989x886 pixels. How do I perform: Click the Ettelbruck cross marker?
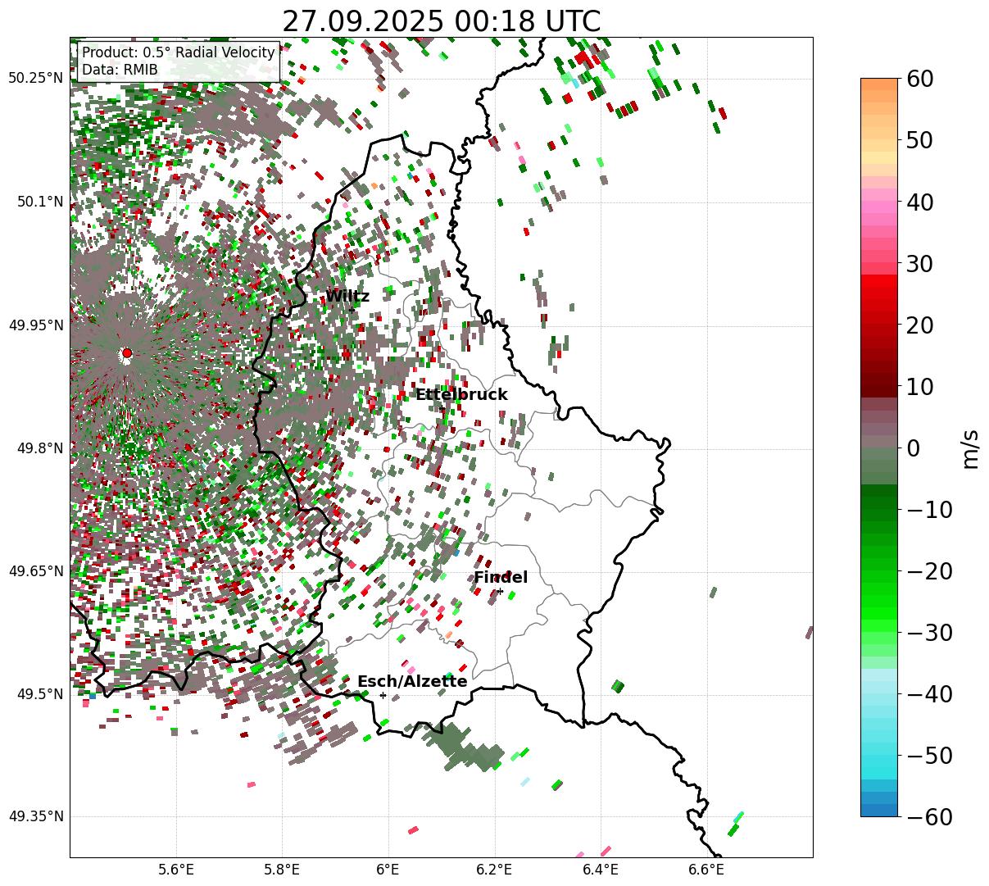pyautogui.click(x=442, y=408)
